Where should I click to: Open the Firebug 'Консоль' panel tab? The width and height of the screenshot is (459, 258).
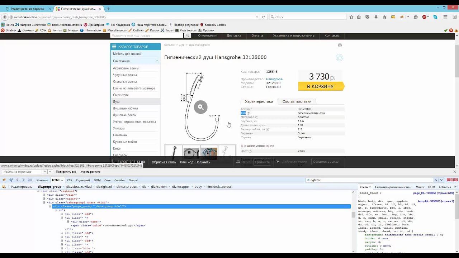tap(42, 180)
